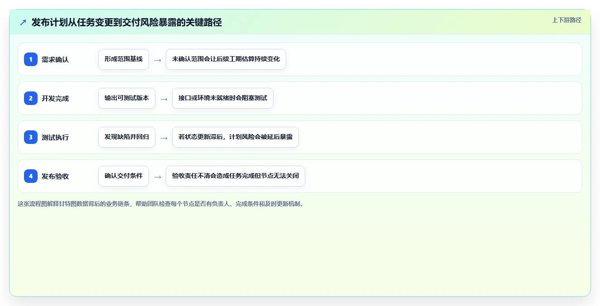The width and height of the screenshot is (600, 306).
Task: Click the step 3 number badge
Action: pos(31,137)
